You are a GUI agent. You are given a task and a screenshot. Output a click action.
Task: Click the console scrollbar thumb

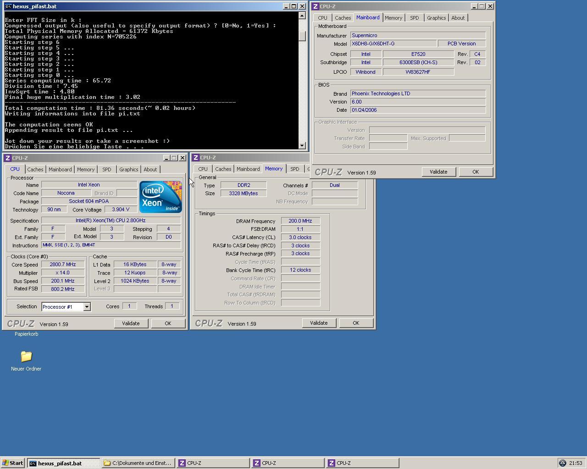tap(302, 36)
